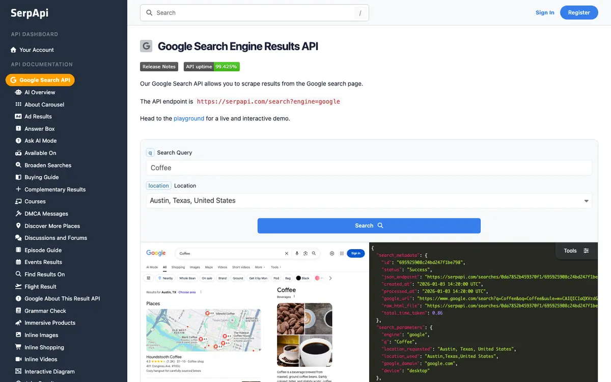611x382 pixels.
Task: Click the Black color filter chip
Action: [x=303, y=278]
